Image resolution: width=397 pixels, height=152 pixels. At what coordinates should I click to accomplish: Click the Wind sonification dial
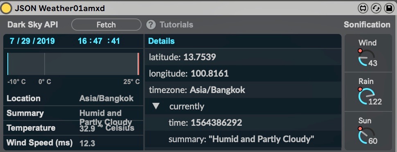coord(367,58)
